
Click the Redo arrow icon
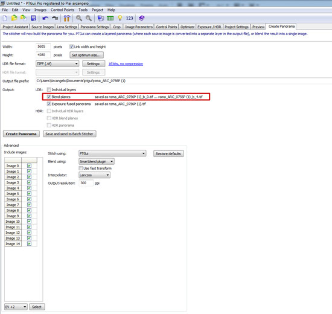(x=55, y=19)
